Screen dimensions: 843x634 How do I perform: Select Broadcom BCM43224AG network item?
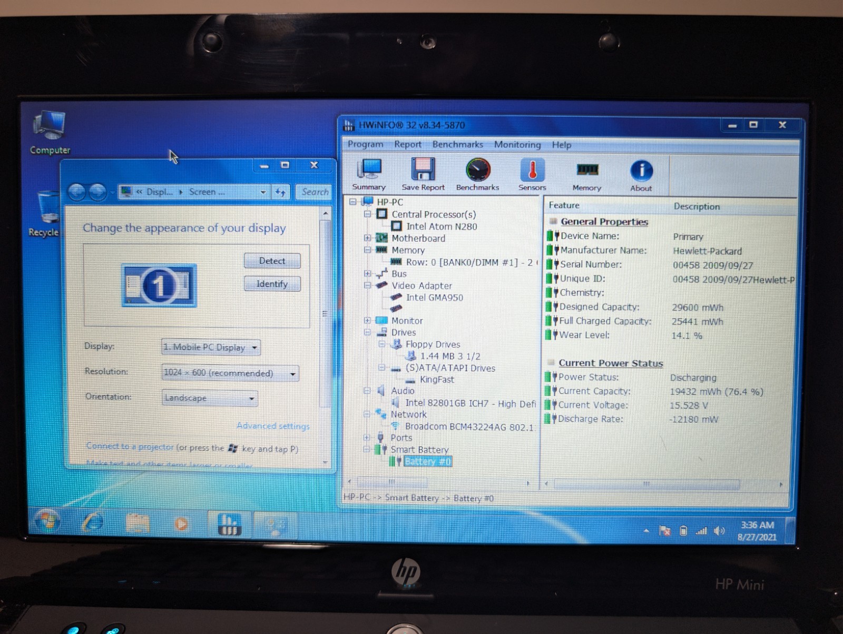(x=469, y=427)
